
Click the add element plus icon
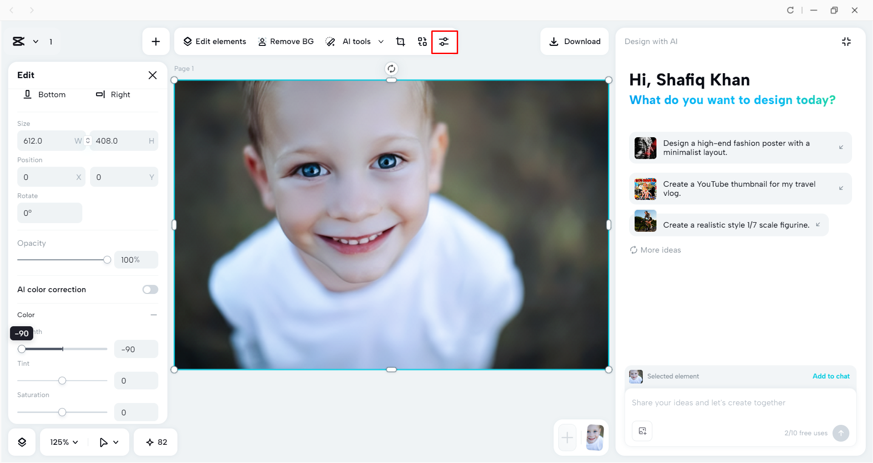(x=156, y=41)
